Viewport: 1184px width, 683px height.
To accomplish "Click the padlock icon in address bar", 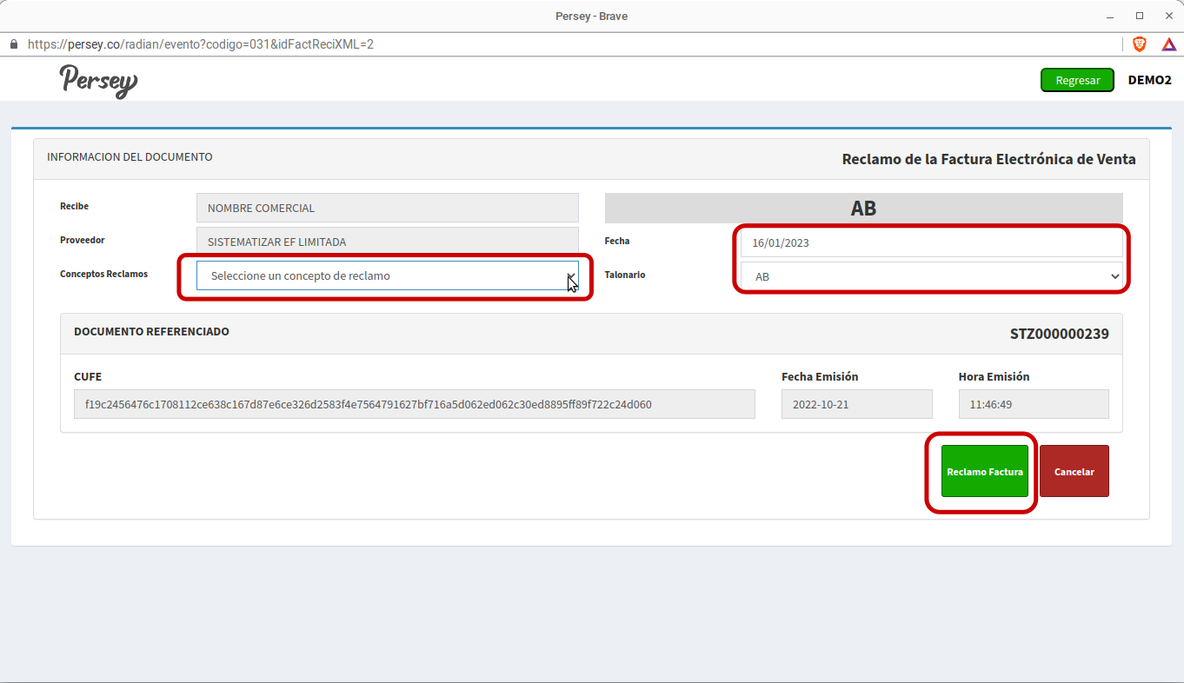I will click(x=13, y=44).
